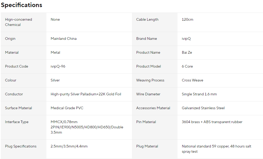The height and width of the screenshot is (159, 263).
Task: Click the Product Model value 6 Core
Action: pyautogui.click(x=187, y=66)
